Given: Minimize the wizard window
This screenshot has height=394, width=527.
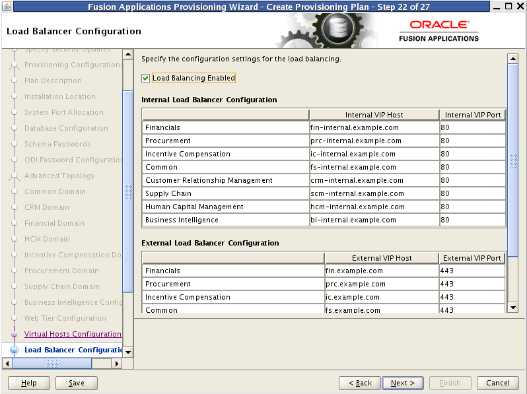Looking at the screenshot, I should (497, 7).
